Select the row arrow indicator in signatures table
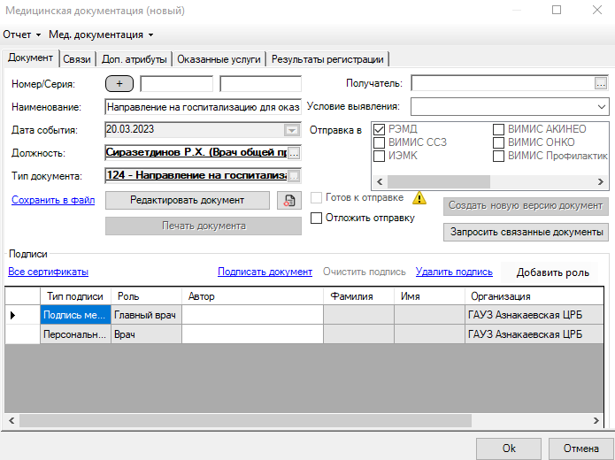 (13, 315)
